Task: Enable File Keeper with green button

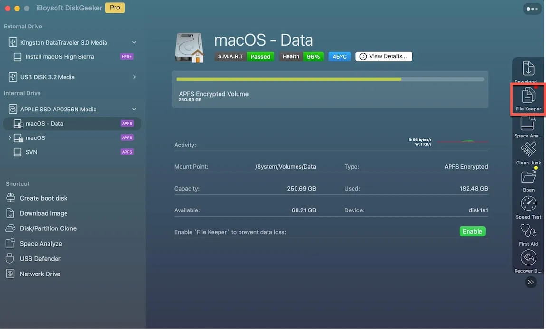Action: pos(472,231)
